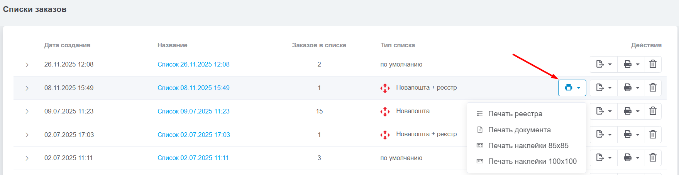Viewport: 679px width, 175px height.
Task: Open print dropdown for list 26.11.2025 12:08
Action: tap(631, 64)
